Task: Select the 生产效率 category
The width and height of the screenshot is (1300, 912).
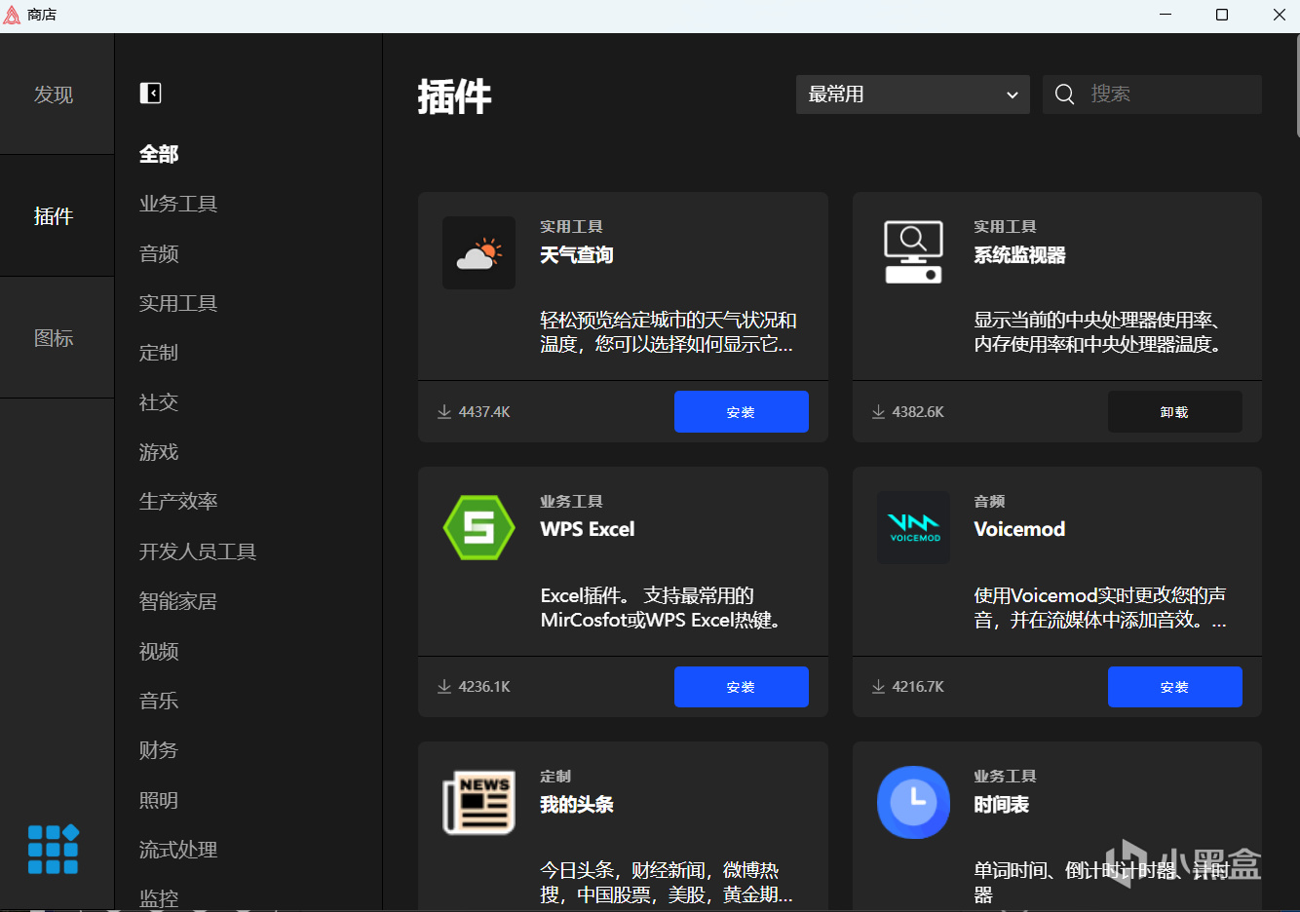Action: (x=178, y=502)
